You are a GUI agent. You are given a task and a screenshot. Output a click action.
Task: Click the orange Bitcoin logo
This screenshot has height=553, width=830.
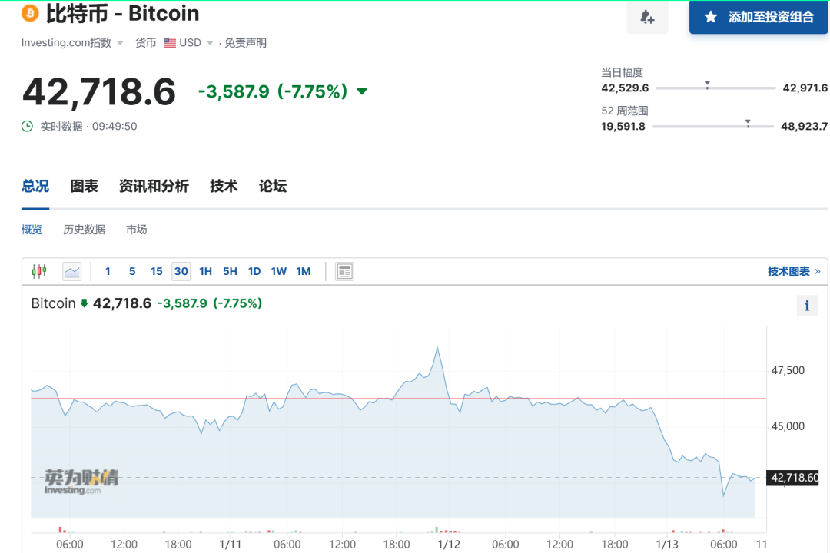coord(30,13)
